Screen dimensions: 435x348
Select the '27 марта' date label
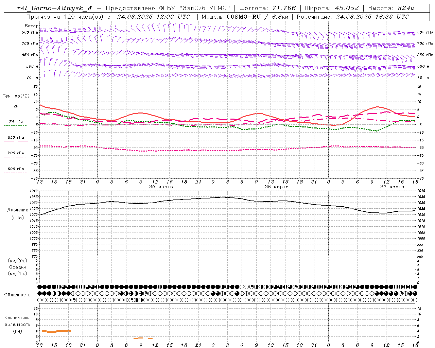point(392,187)
